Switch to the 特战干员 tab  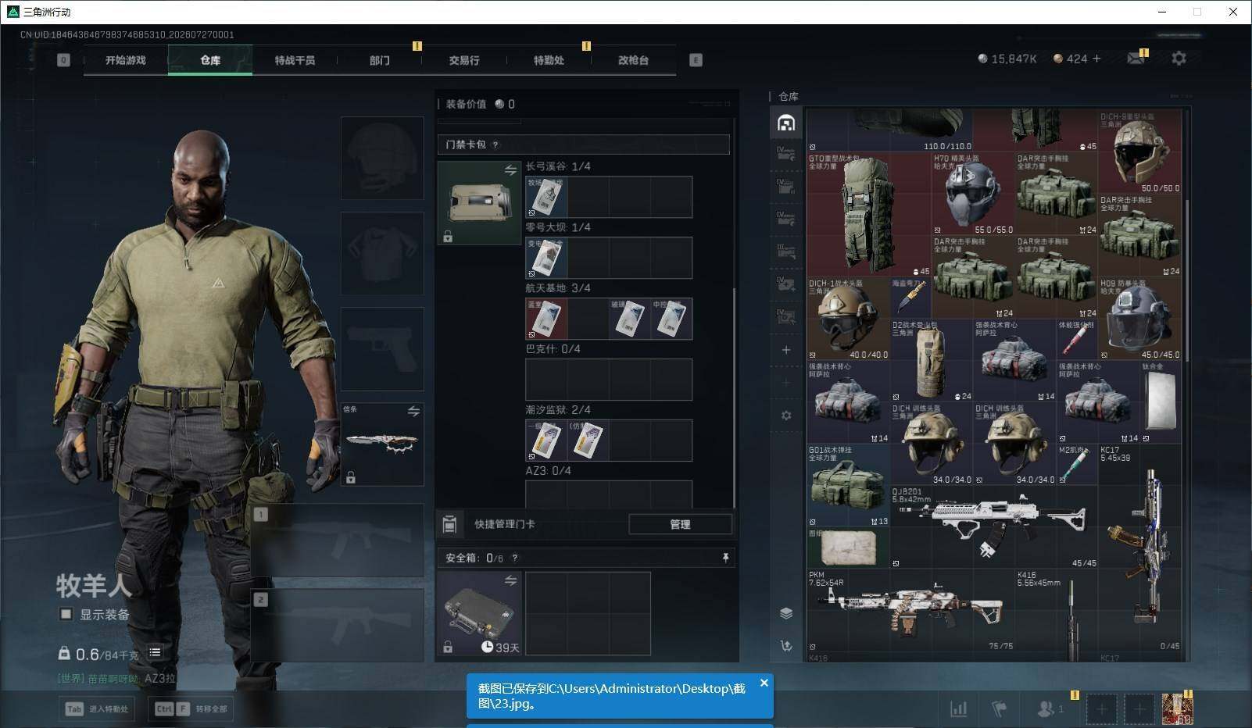pyautogui.click(x=295, y=60)
